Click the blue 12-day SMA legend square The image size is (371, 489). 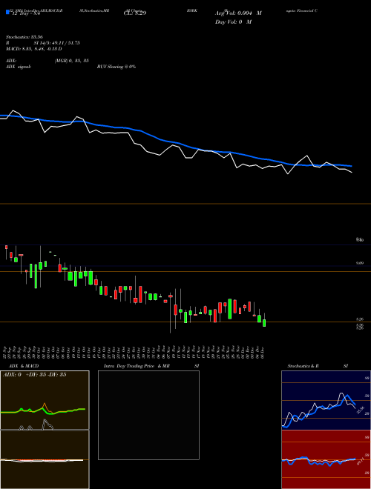coord(7,12)
